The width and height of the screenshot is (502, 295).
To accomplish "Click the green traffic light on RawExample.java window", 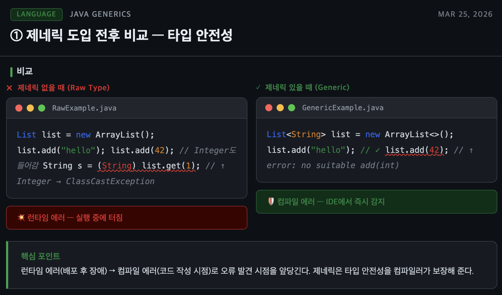I will 42,108.
